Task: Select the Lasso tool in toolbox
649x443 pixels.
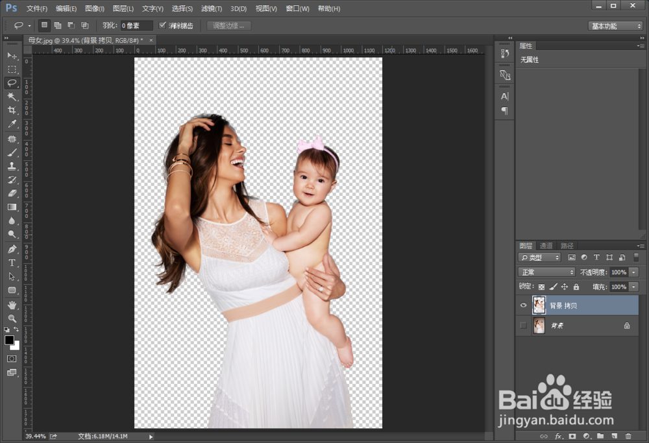Action: pyautogui.click(x=12, y=83)
